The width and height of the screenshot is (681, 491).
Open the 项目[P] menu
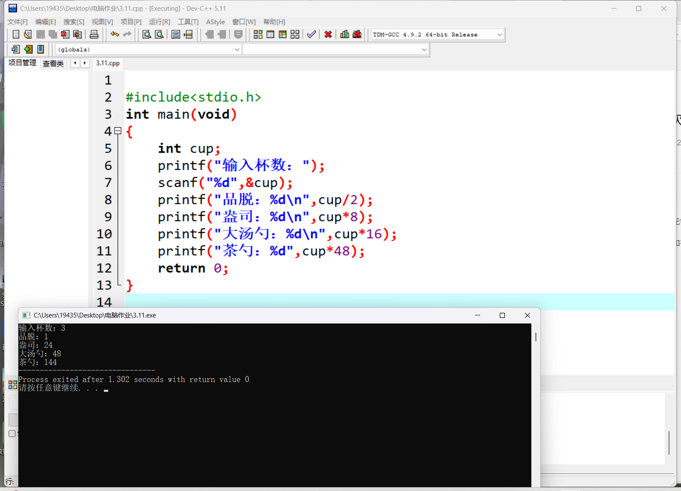click(131, 22)
